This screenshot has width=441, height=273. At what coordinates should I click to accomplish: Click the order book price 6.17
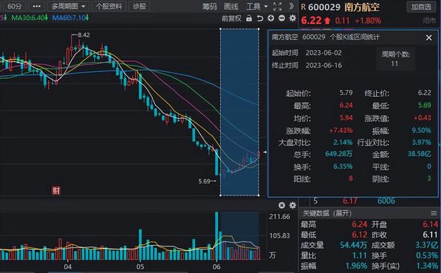pyautogui.click(x=350, y=201)
